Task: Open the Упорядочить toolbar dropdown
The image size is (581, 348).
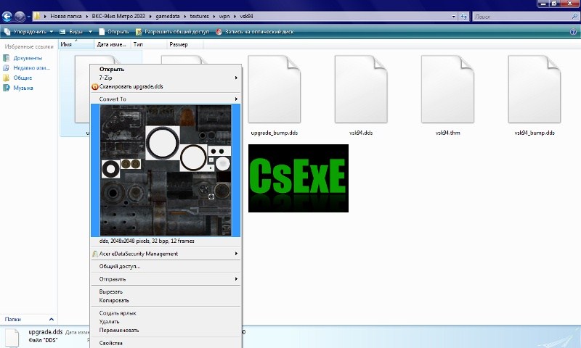Action: coord(29,32)
